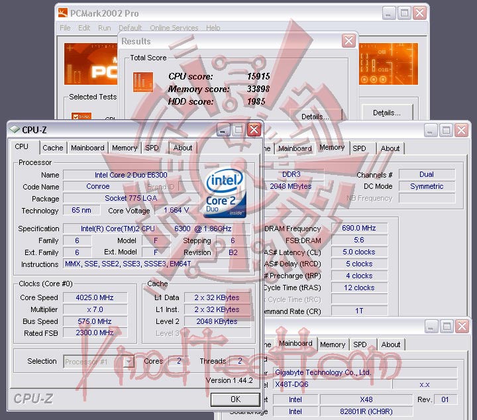Open the Processor #1 selection dropdown
The width and height of the screenshot is (477, 420).
coord(99,362)
